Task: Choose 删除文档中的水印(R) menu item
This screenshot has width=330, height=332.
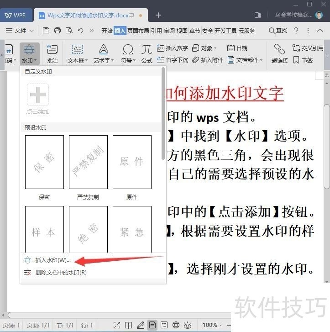Action: (93, 273)
